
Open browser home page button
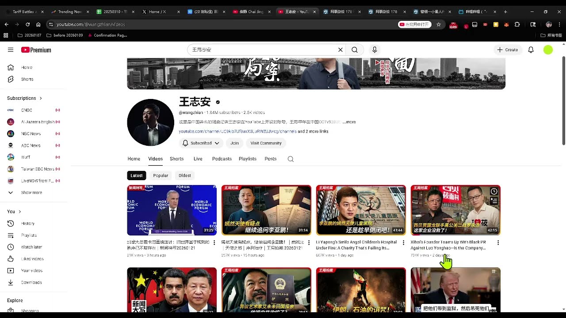(x=38, y=24)
